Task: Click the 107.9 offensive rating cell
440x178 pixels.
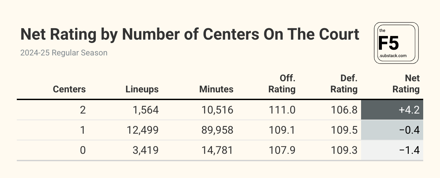Action: [x=282, y=150]
